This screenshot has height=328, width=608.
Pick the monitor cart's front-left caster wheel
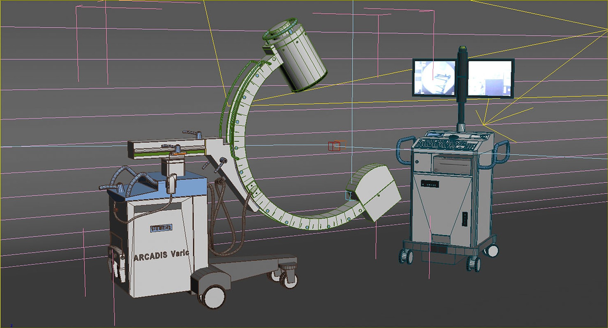tap(406, 256)
